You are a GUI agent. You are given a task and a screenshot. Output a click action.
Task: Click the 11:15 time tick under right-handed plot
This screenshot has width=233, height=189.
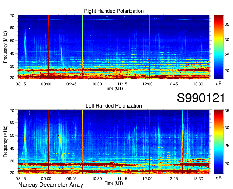[122, 84]
